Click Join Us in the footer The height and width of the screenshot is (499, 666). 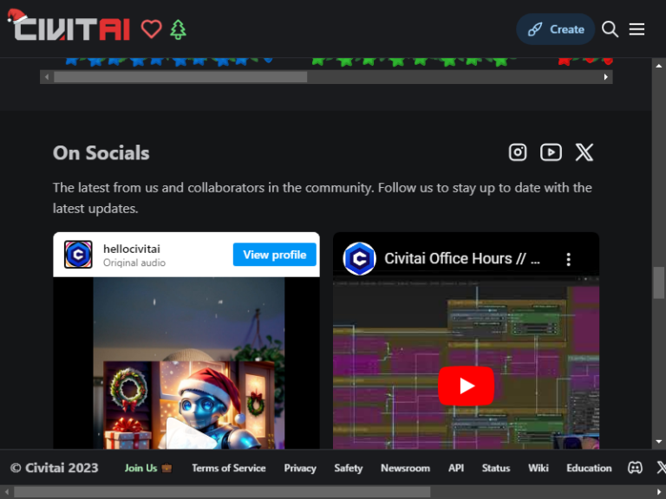coord(147,468)
